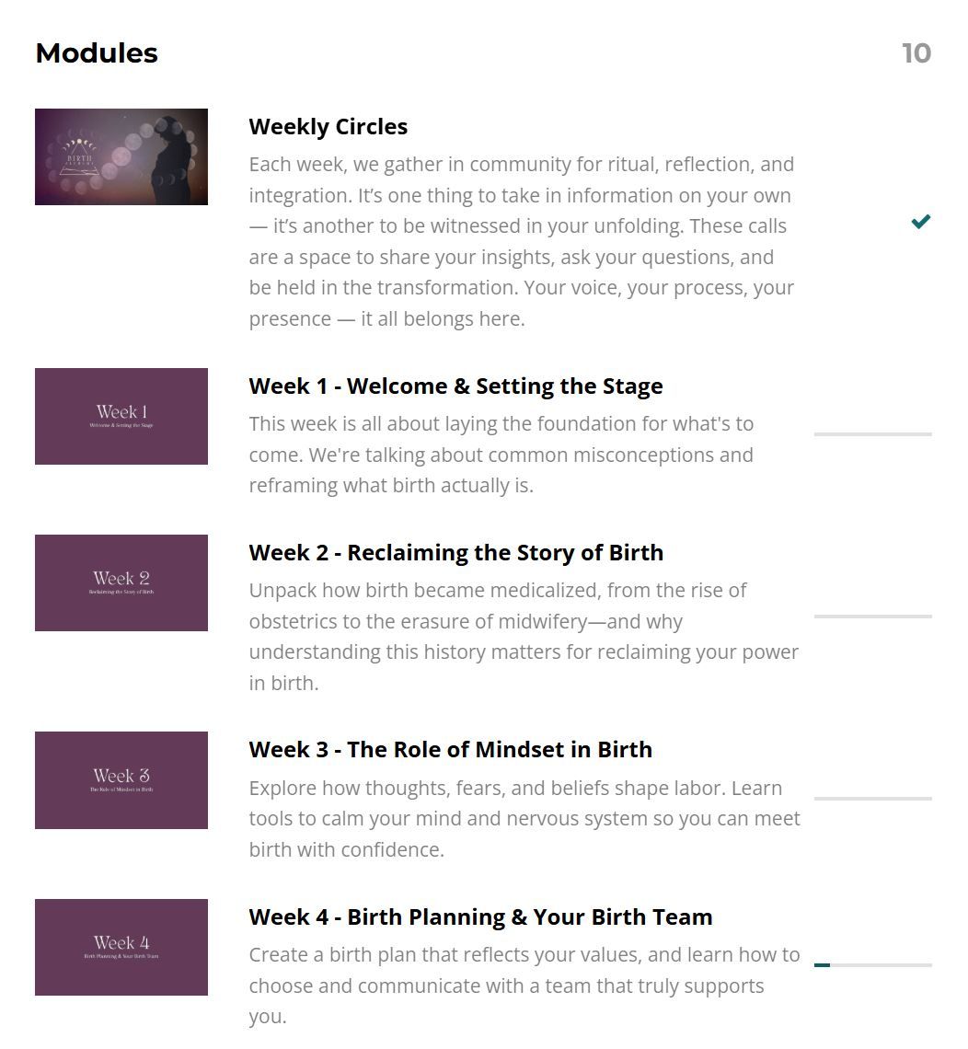Open the Weekly Circles module title

[x=328, y=127]
